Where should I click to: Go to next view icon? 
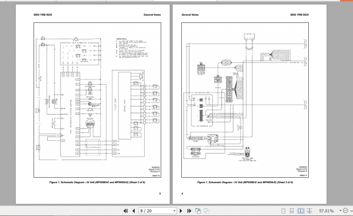207,211
